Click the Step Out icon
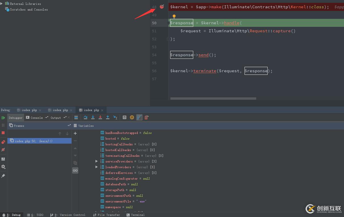This screenshot has height=217, width=344. pos(108,117)
